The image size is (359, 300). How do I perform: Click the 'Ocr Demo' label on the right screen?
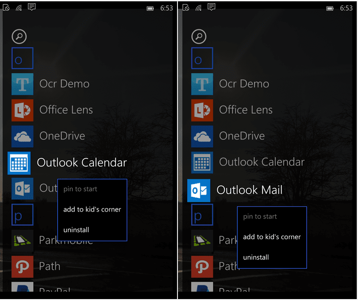244,83
